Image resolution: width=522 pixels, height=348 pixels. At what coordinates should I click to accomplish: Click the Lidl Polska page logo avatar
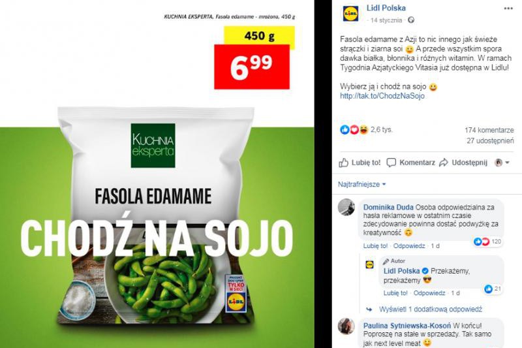point(350,14)
